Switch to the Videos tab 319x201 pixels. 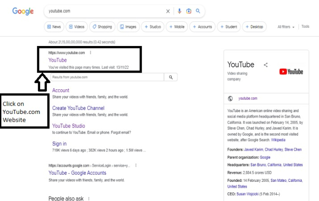(x=77, y=27)
